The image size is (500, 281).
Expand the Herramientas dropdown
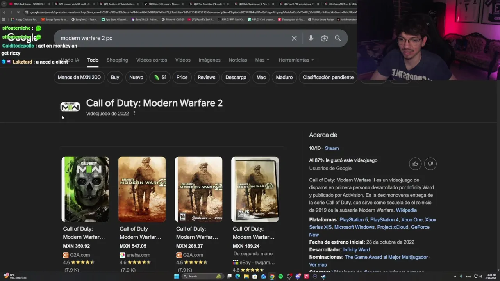click(x=296, y=60)
